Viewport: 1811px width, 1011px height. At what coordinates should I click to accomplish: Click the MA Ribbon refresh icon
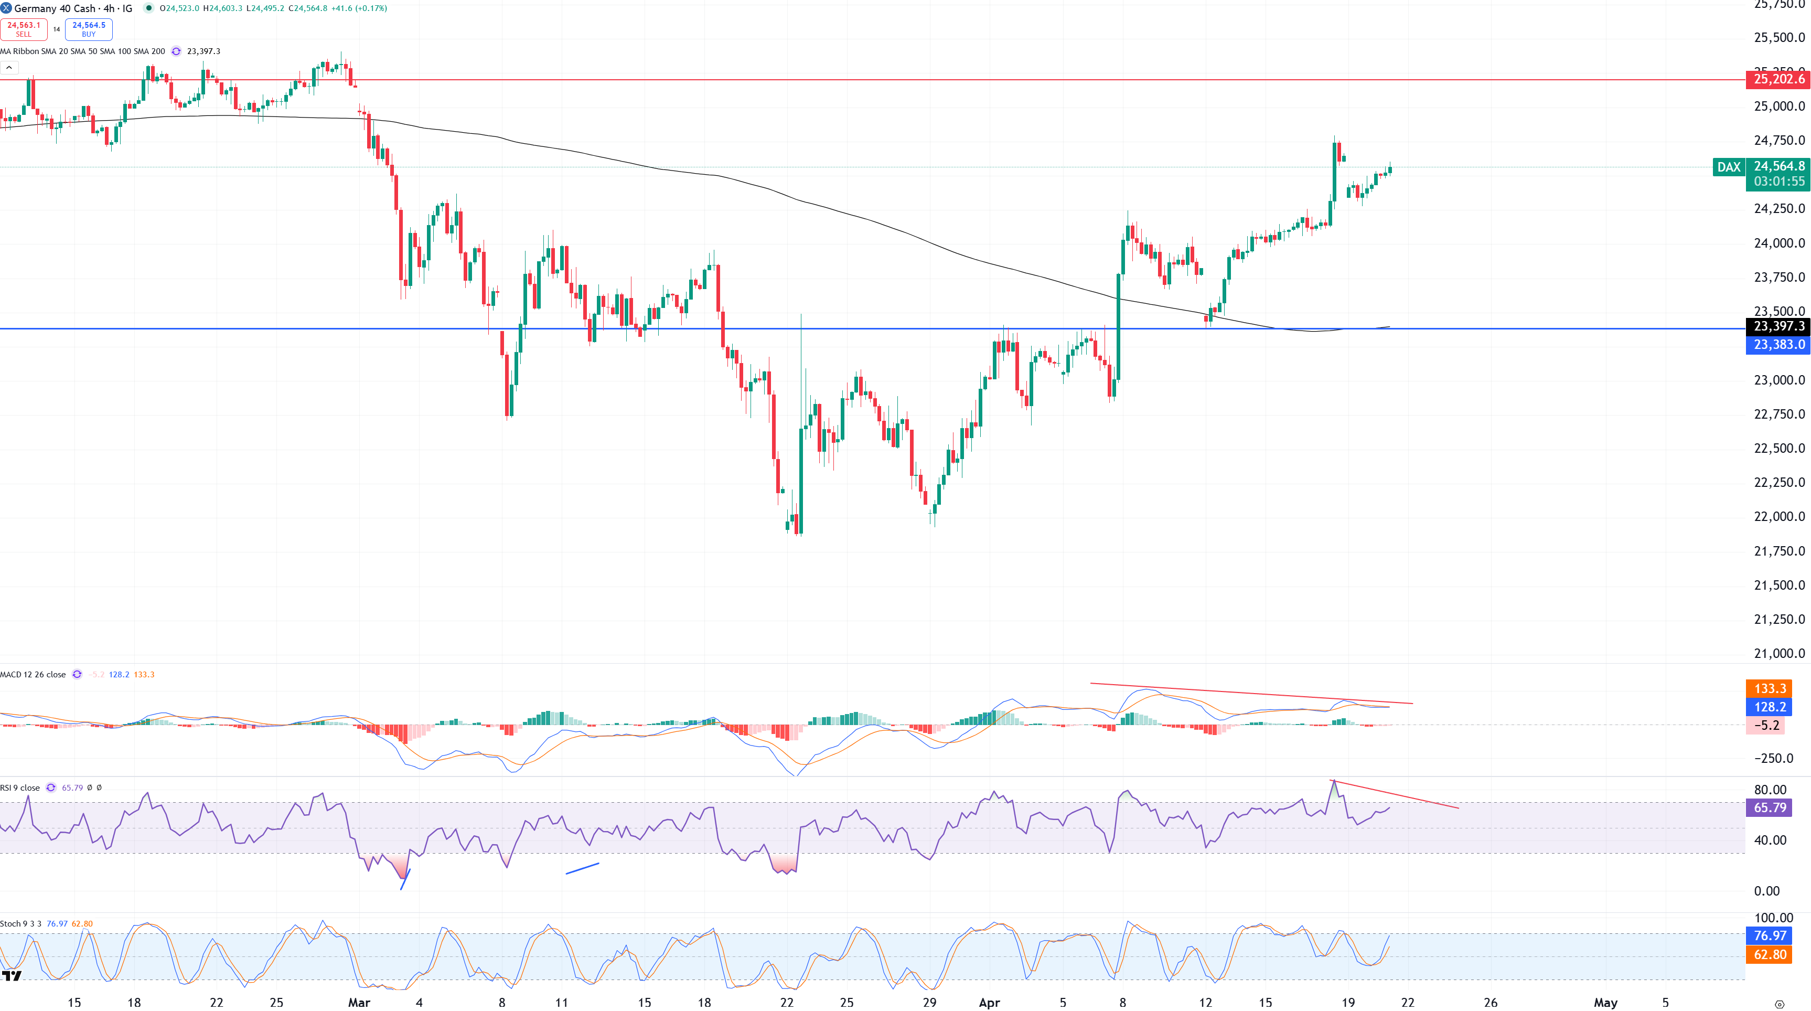click(176, 51)
